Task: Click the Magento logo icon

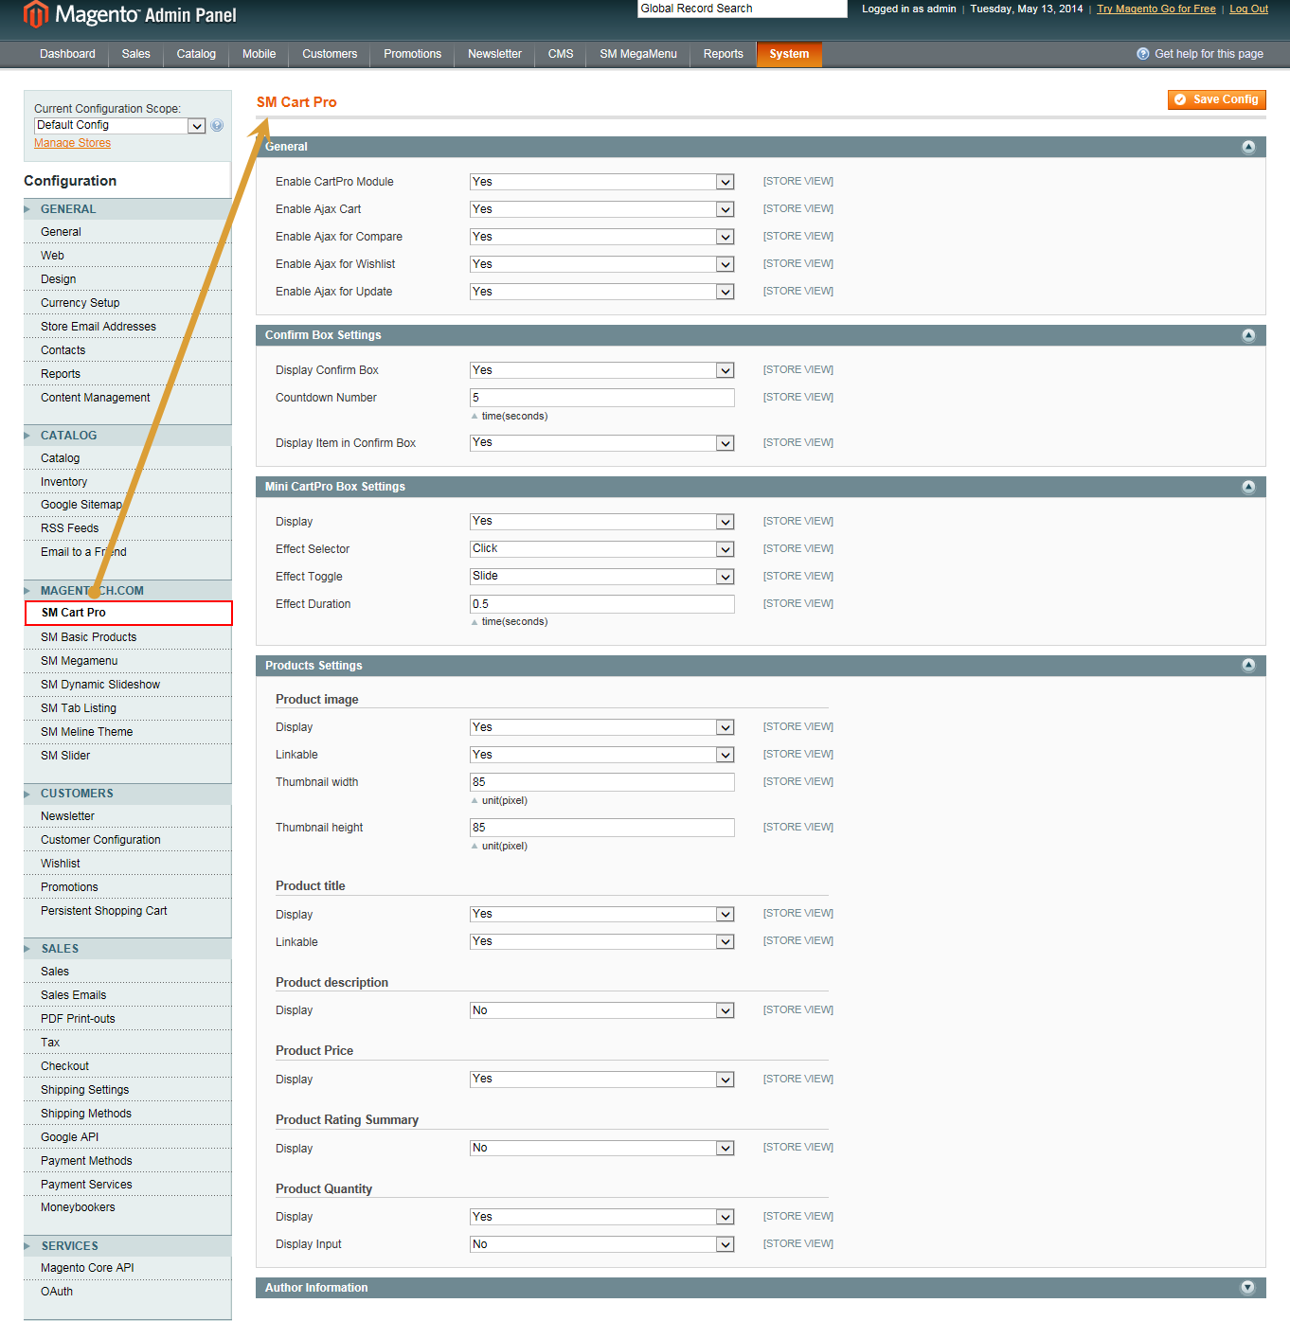Action: pos(35,14)
